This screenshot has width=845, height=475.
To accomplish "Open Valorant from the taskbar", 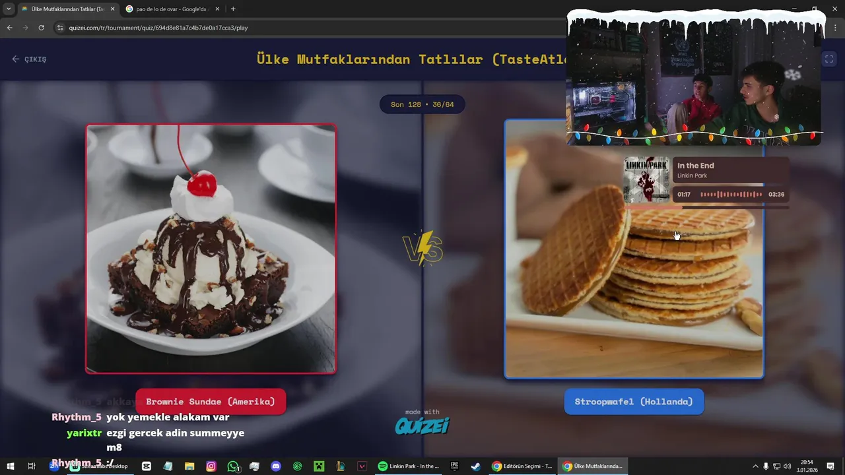I will (362, 466).
